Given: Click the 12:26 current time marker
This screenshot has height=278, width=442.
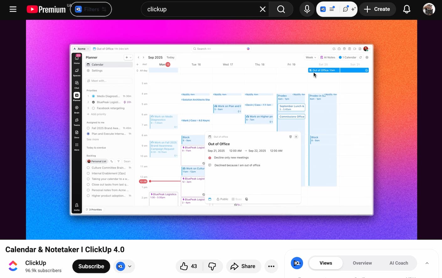Looking at the screenshot, I should pyautogui.click(x=143, y=181).
